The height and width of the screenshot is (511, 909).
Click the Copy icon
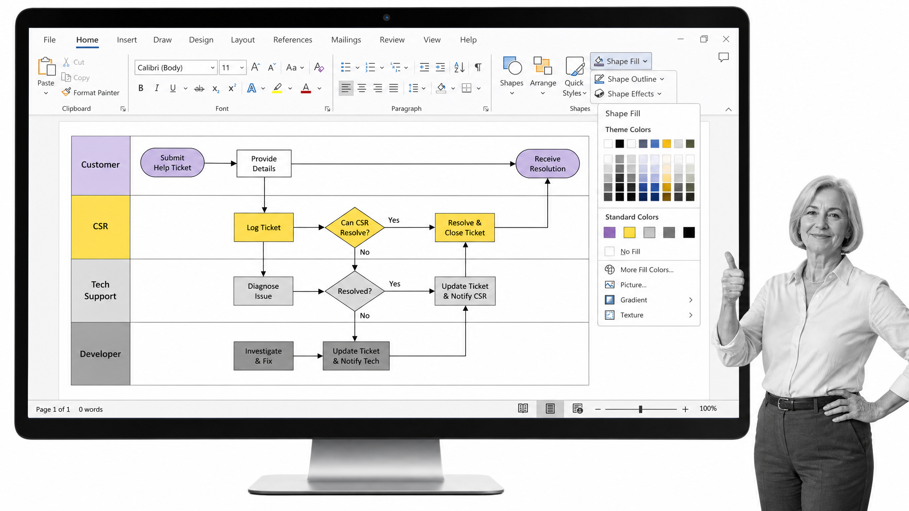pyautogui.click(x=66, y=77)
